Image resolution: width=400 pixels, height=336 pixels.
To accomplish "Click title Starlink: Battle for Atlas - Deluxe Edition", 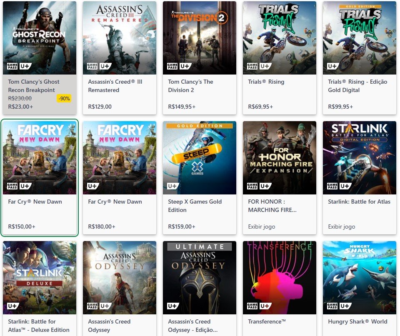I will pos(38,326).
